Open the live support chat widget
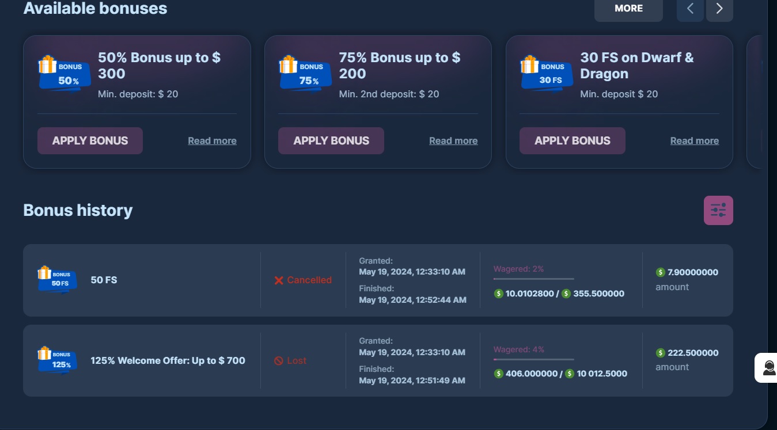This screenshot has height=430, width=777. [768, 368]
